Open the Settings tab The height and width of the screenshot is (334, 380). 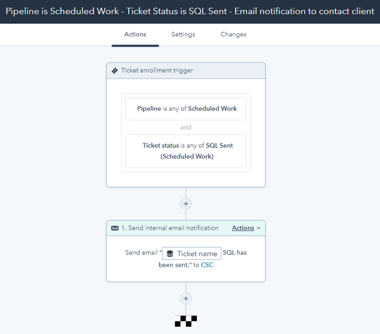(x=183, y=34)
